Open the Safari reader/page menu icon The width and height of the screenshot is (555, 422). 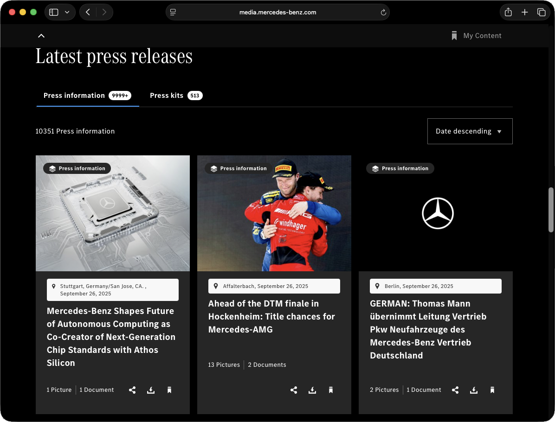pyautogui.click(x=173, y=12)
